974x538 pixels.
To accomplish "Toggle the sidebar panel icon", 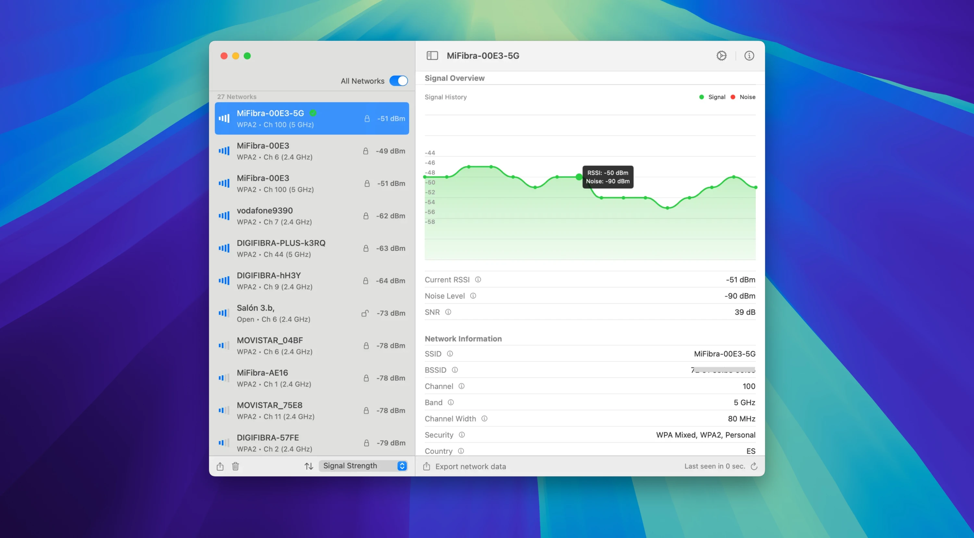I will [432, 56].
